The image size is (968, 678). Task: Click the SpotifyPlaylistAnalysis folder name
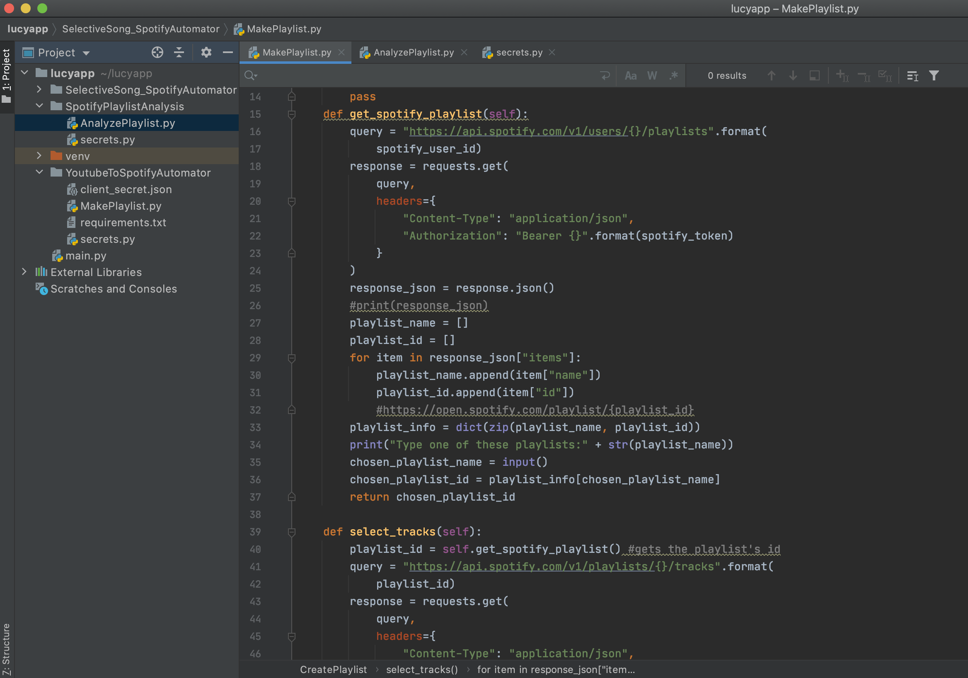click(125, 106)
